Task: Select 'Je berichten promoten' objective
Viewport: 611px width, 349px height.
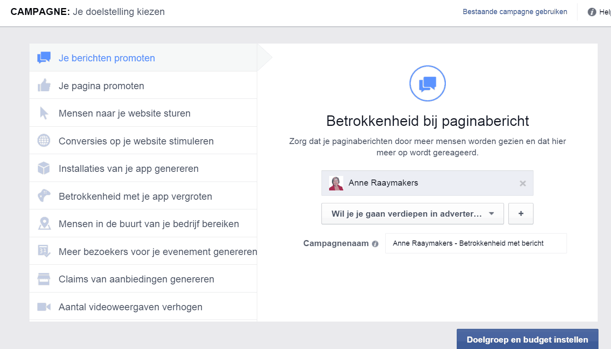Action: [x=143, y=58]
